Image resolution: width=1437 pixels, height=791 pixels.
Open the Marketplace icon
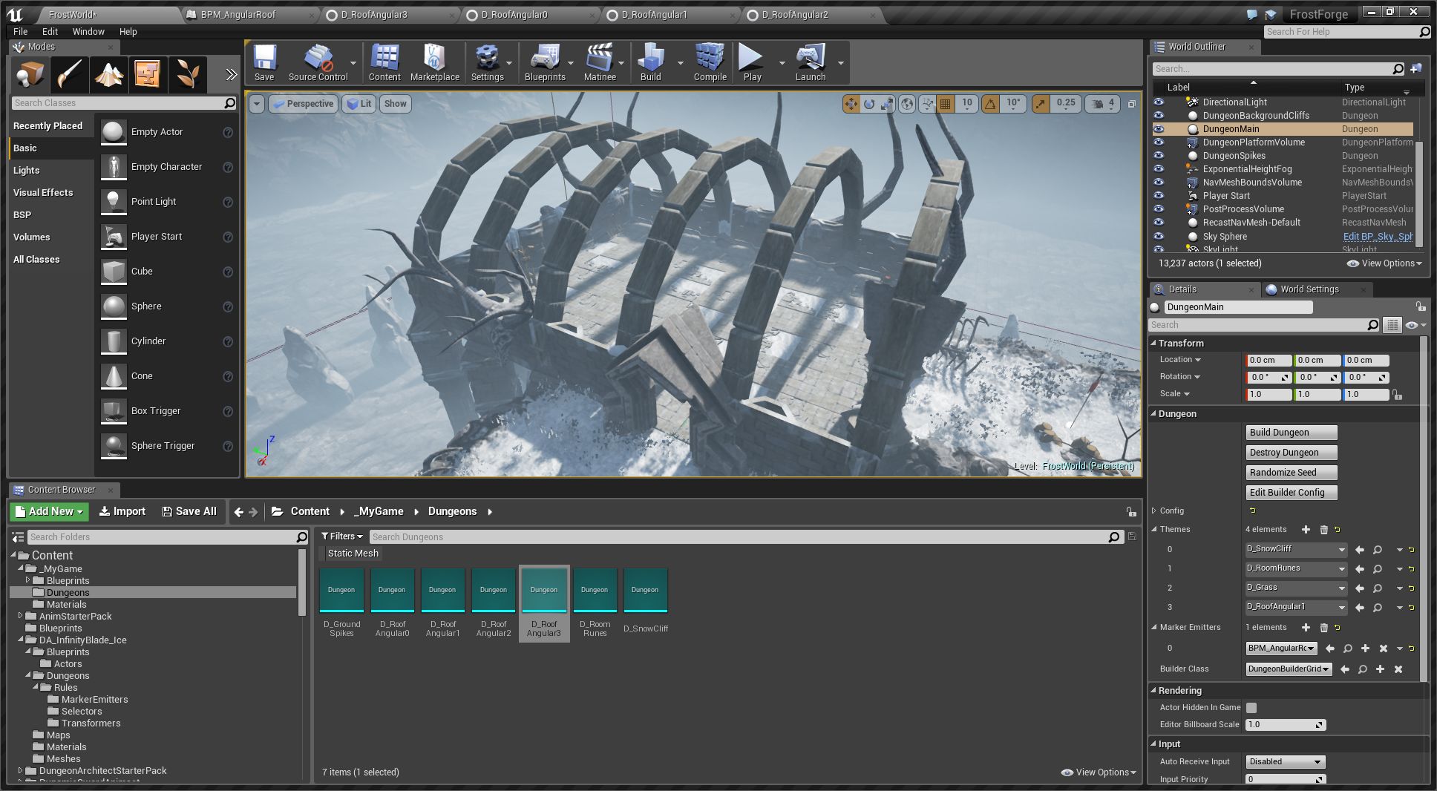(434, 62)
